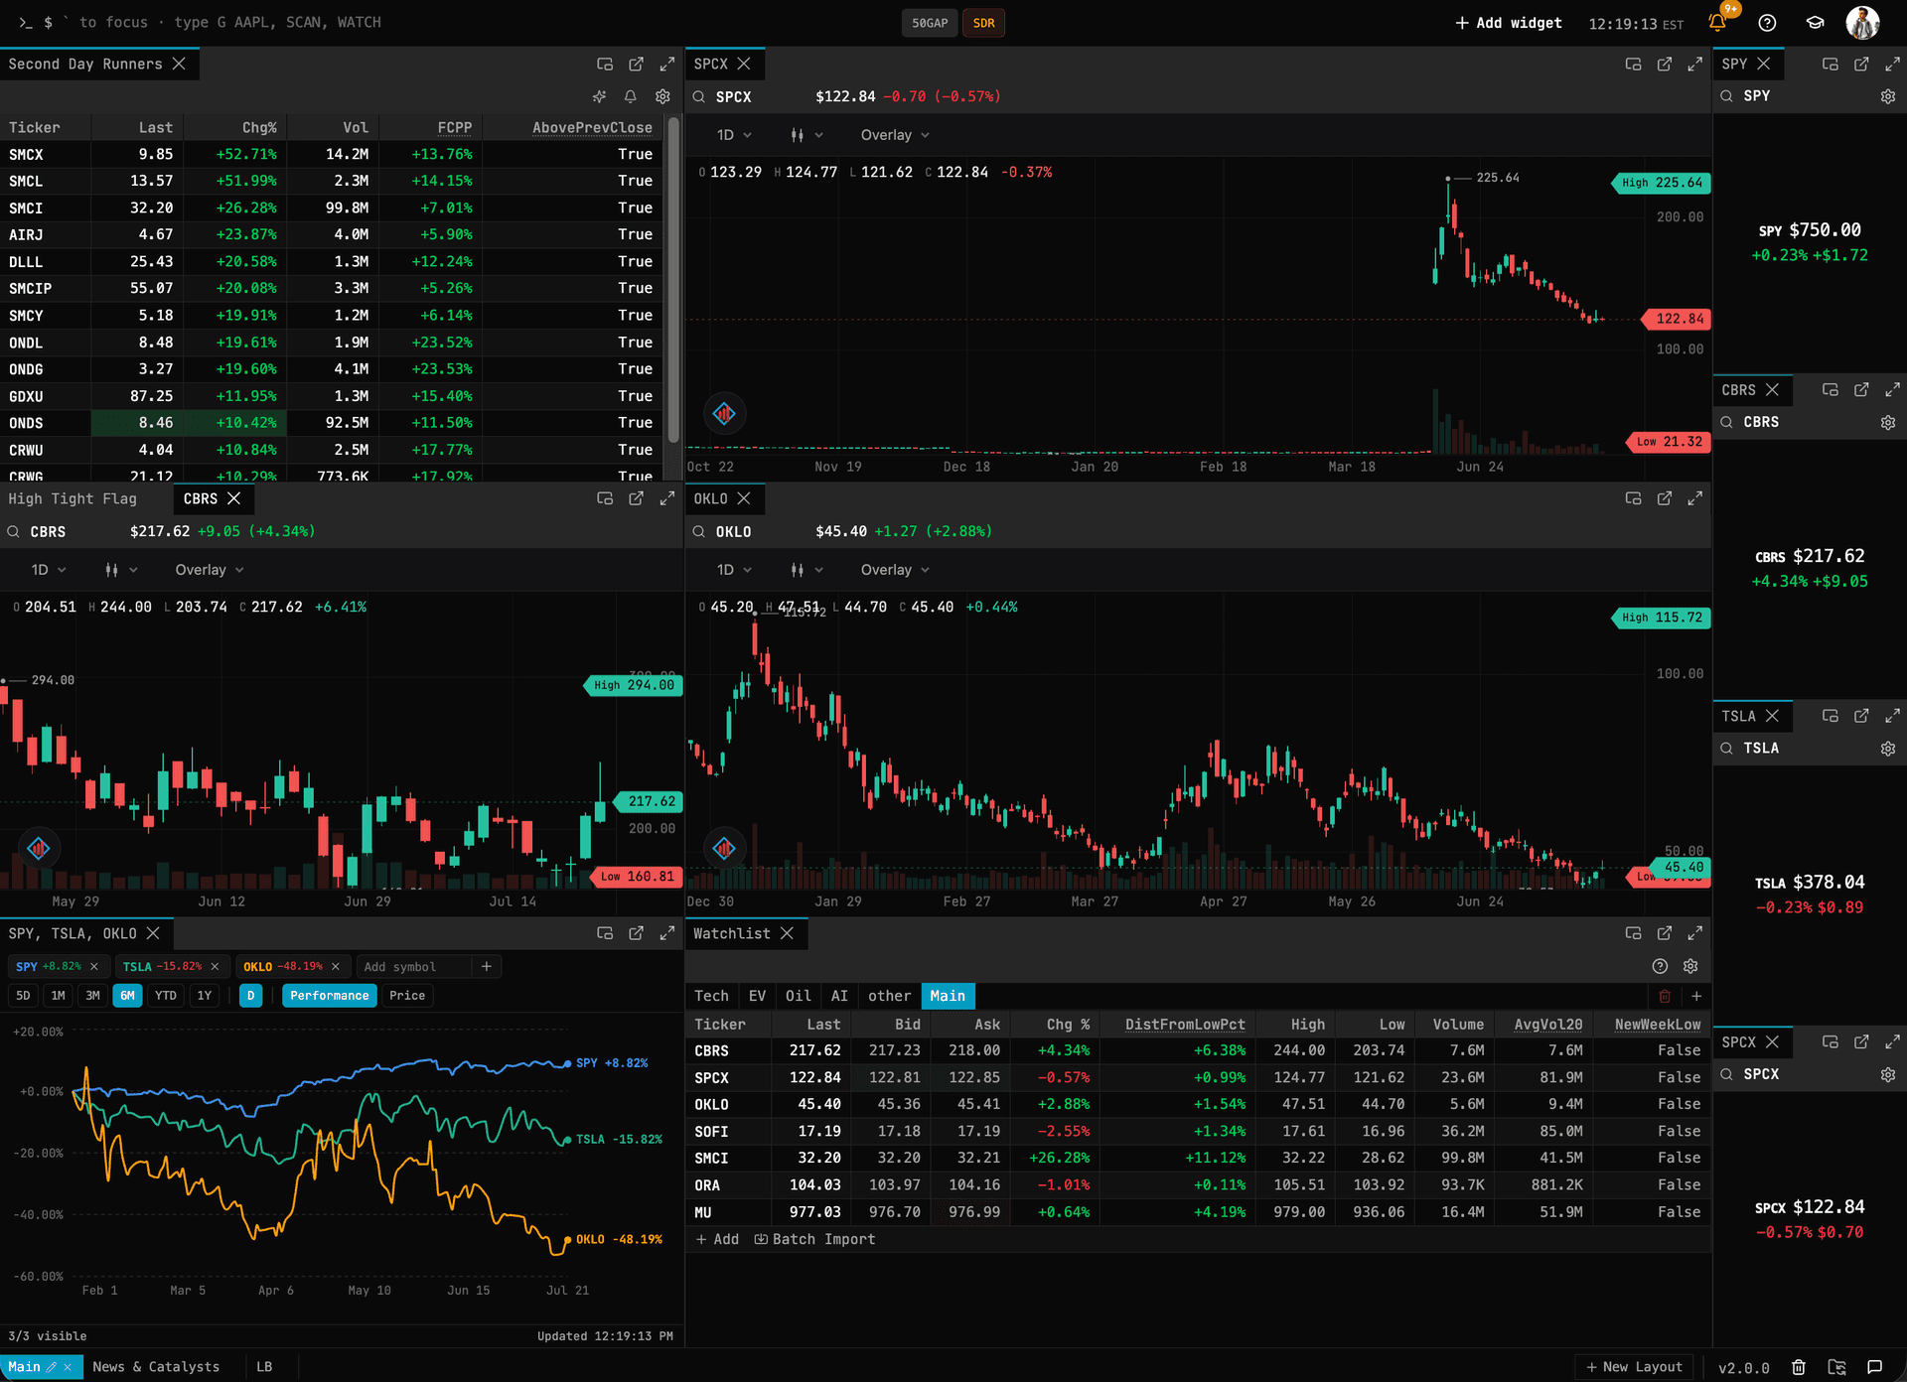Screen dimensions: 1907x1382
Task: Click New Layout button
Action: click(1634, 1367)
